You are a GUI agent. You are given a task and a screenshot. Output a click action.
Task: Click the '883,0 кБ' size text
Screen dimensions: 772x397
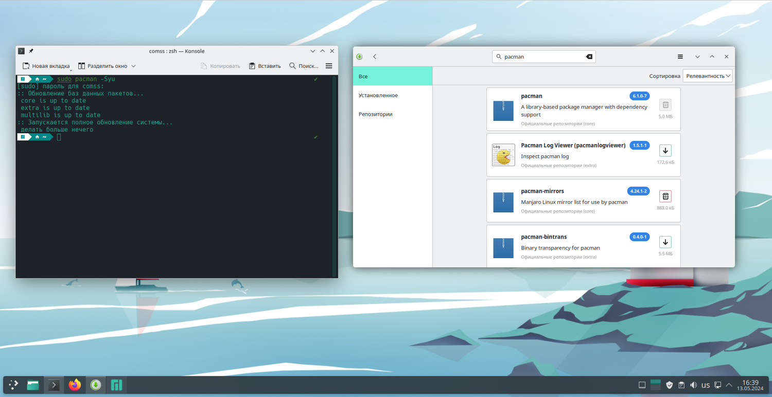coord(665,208)
